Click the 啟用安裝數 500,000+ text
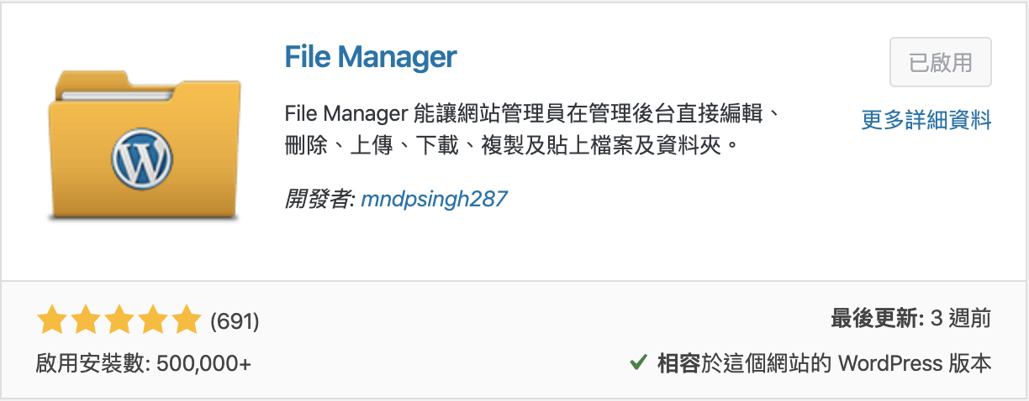Viewport: 1029px width, 401px height. pyautogui.click(x=144, y=364)
